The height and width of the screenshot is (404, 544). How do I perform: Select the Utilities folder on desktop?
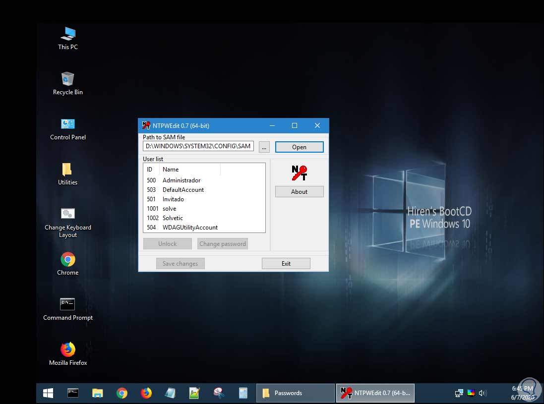tap(67, 173)
